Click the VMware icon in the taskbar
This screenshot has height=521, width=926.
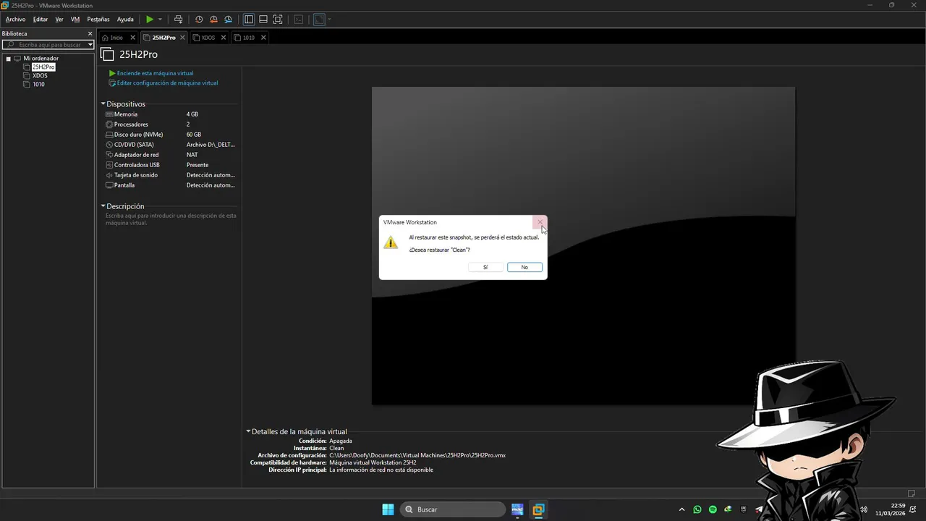(538, 509)
